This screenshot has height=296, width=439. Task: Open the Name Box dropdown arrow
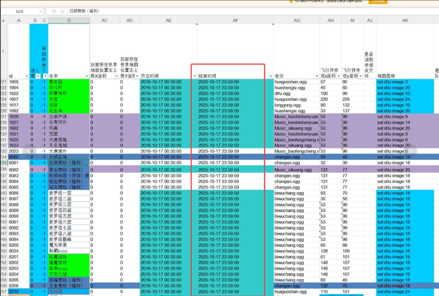point(40,12)
